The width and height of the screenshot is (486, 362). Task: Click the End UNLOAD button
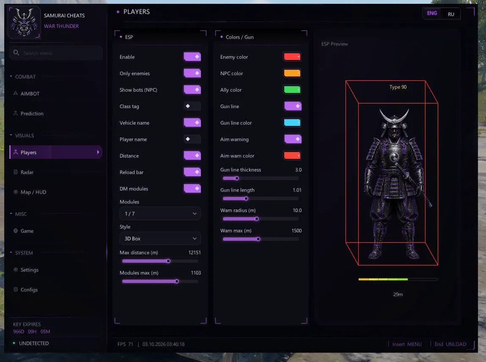click(450, 344)
